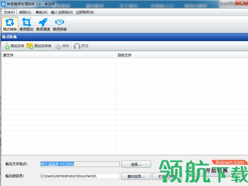Open the 转到(G) menu
Screen dimensions: 248x186
(x=25, y=12)
